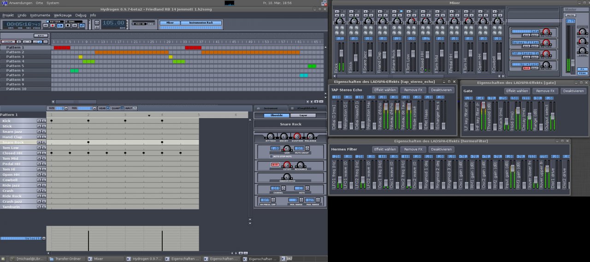Open the Info menu
The width and height of the screenshot is (590, 262).
(93, 15)
